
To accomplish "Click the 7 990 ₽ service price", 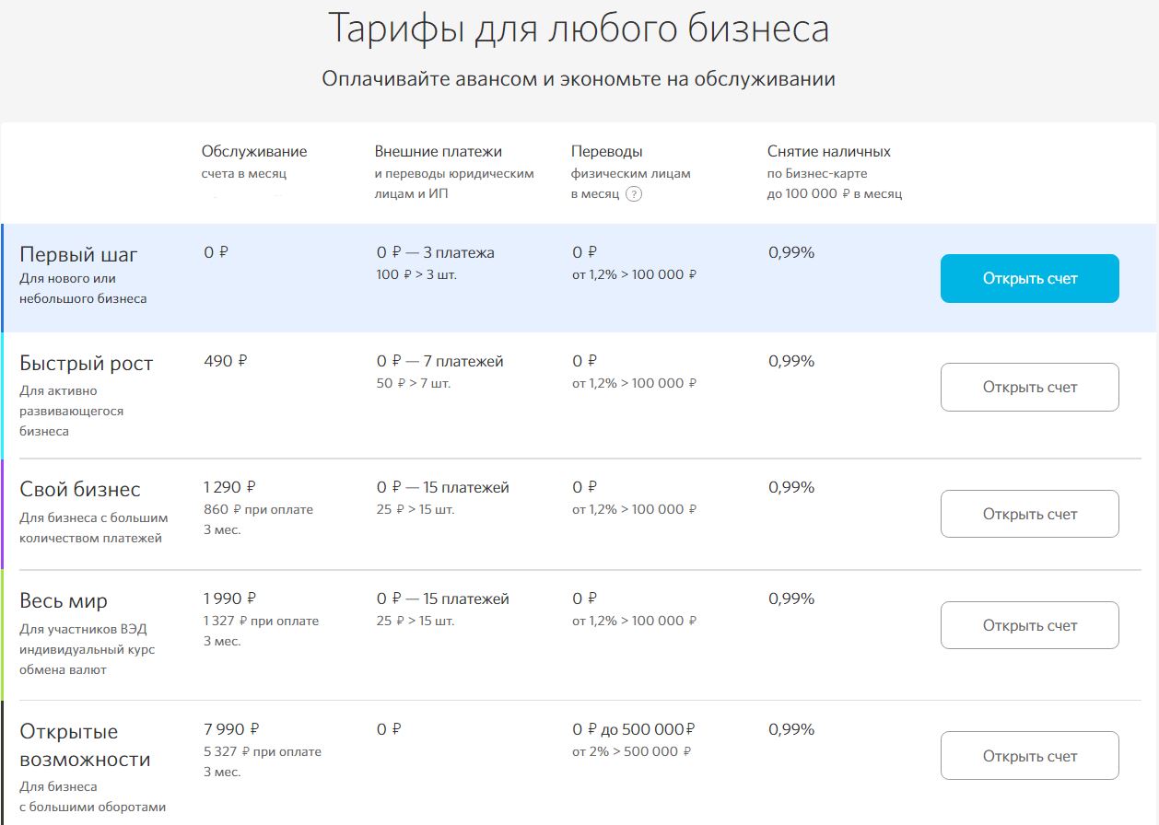I will click(231, 729).
